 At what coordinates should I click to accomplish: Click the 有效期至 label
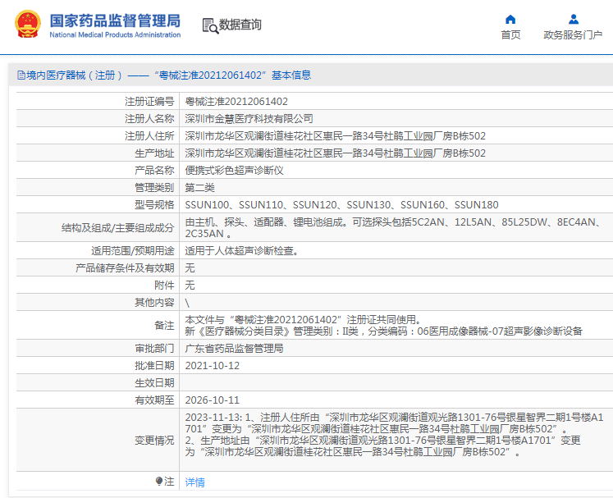click(154, 400)
